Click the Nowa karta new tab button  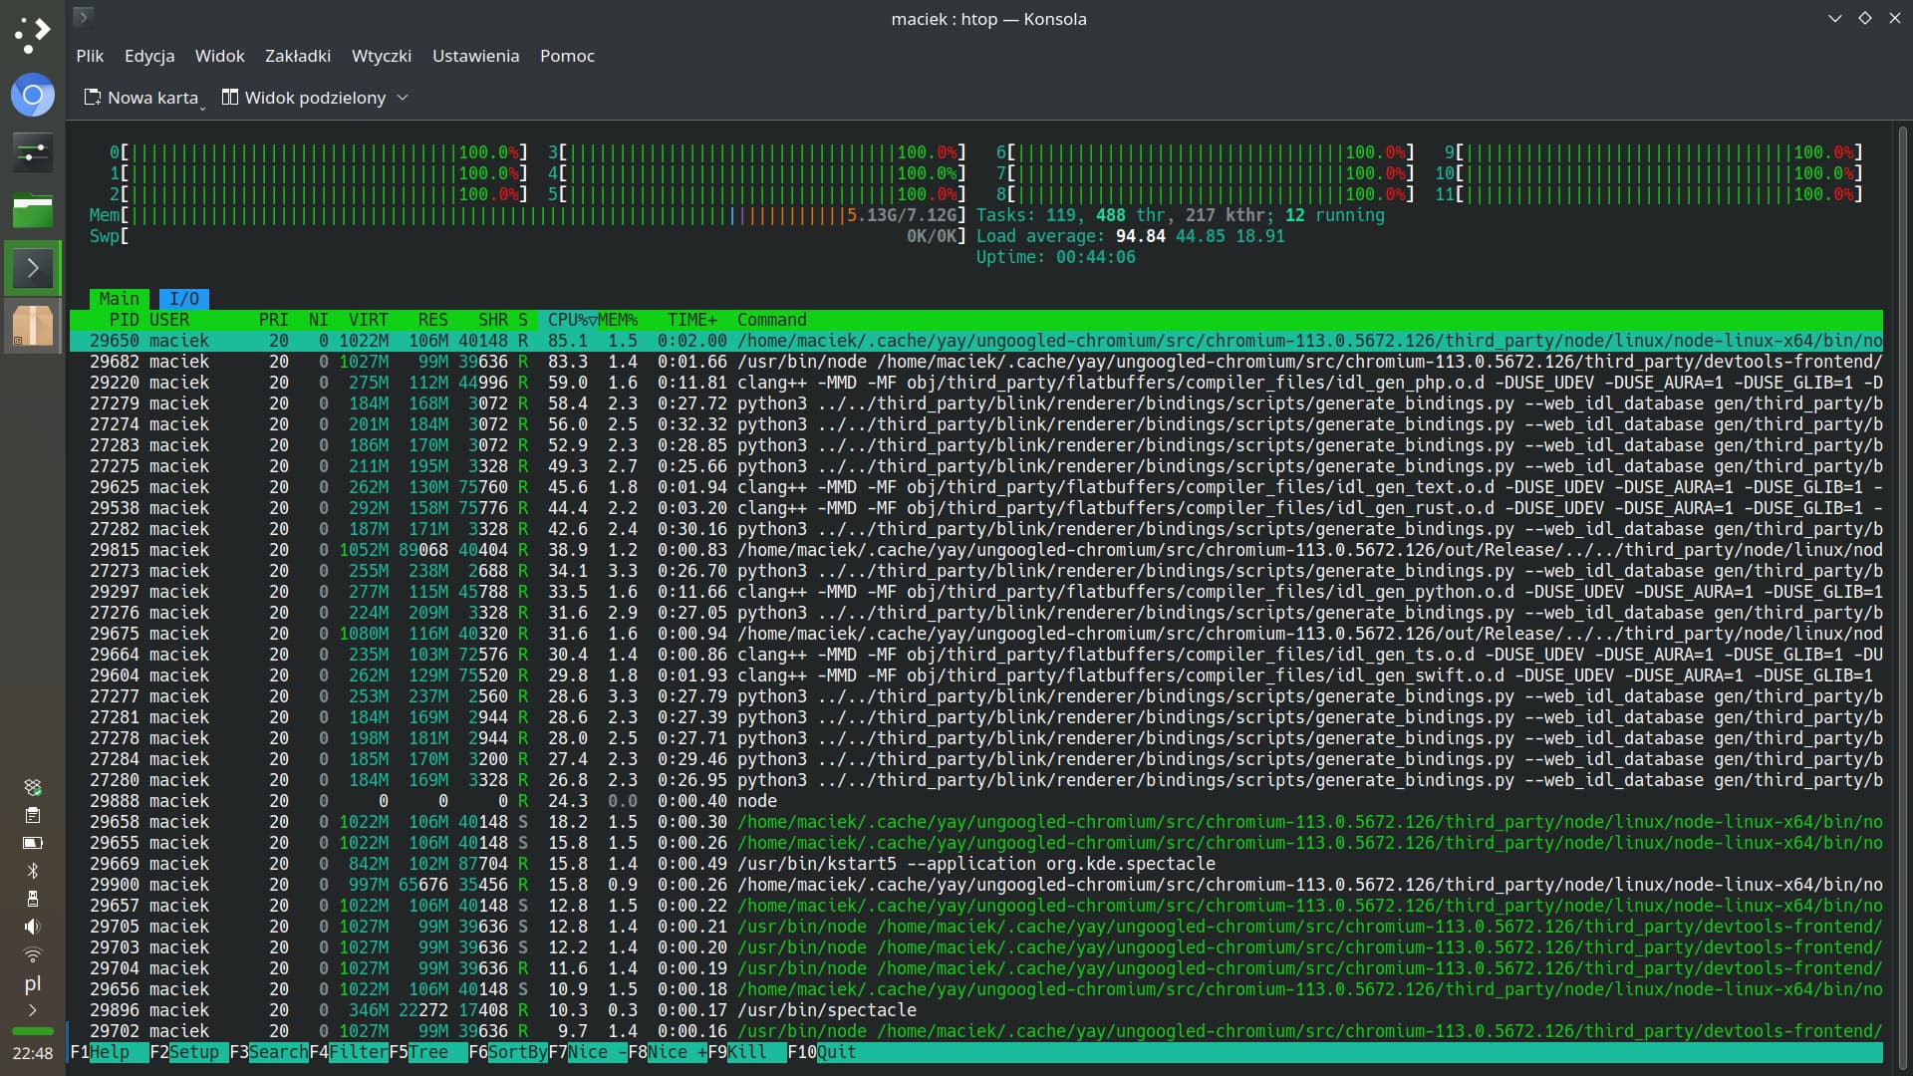[x=140, y=98]
